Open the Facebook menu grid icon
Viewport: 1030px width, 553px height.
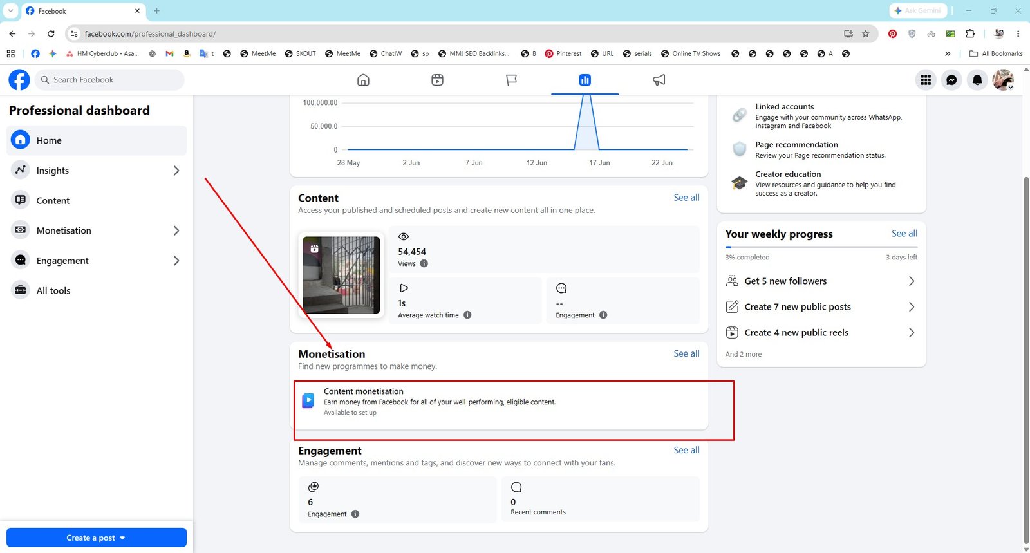(x=926, y=80)
